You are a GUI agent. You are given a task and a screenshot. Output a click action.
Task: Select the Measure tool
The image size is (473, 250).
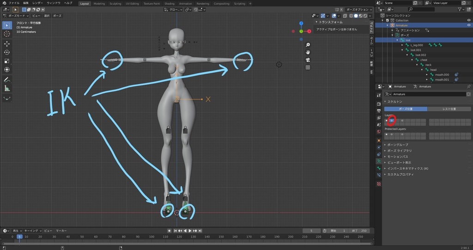(6, 88)
